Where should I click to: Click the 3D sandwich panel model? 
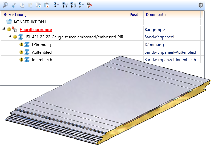[108, 100]
